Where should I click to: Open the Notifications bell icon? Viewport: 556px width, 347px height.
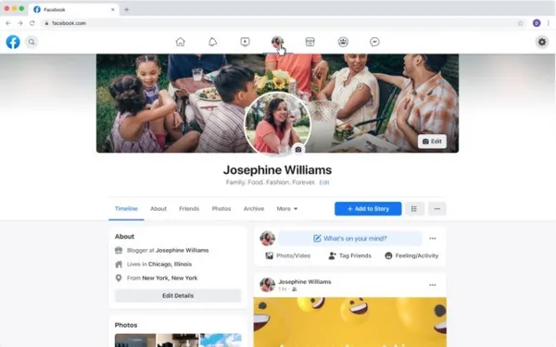213,42
